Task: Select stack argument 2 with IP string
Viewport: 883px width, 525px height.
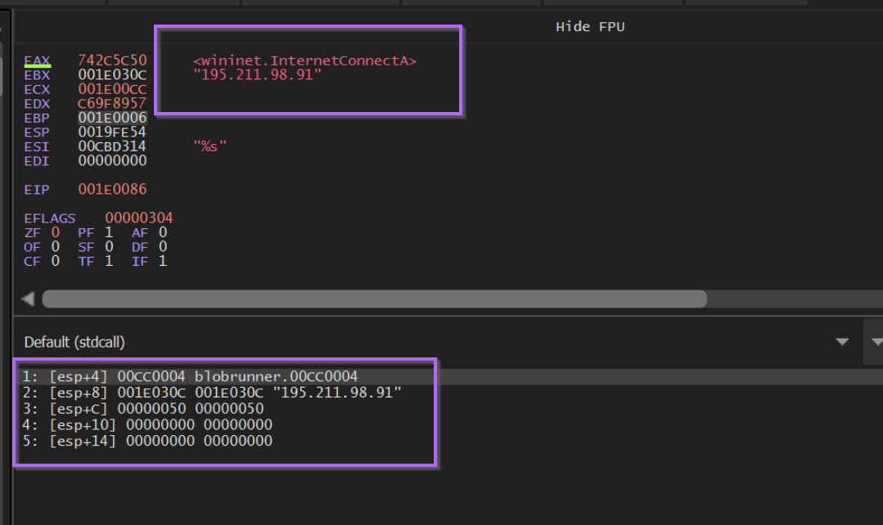Action: [x=211, y=393]
